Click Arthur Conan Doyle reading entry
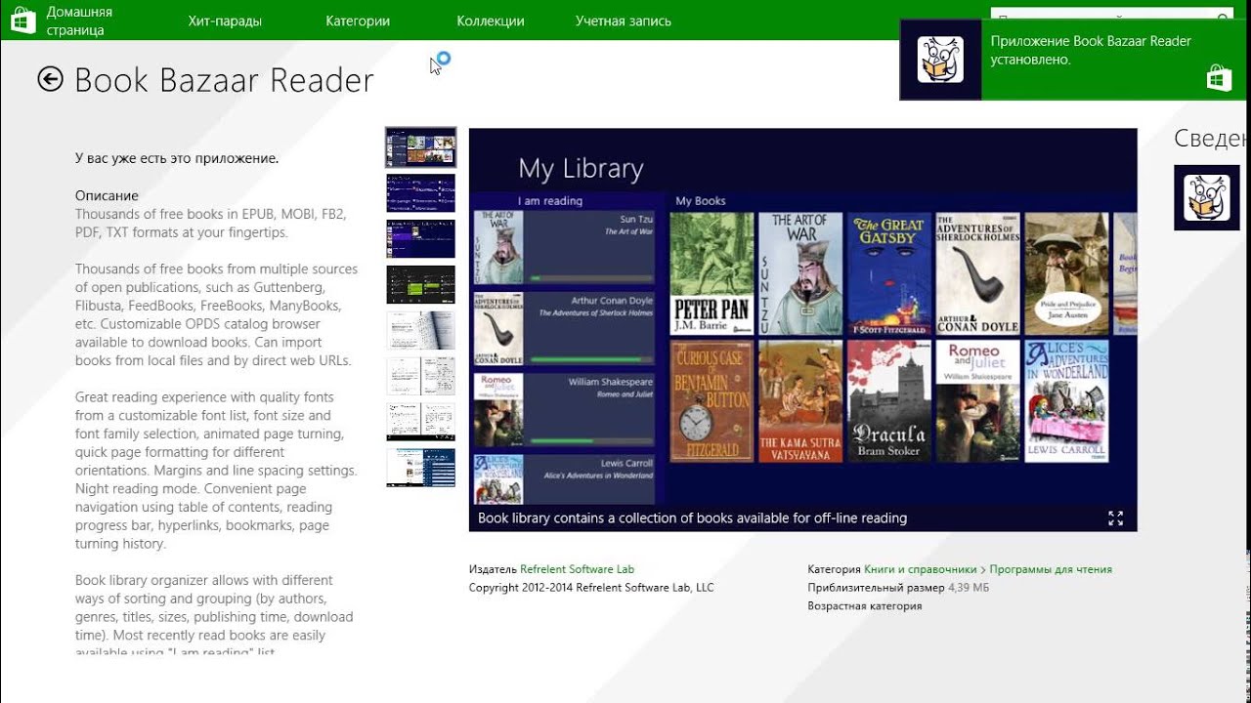 pos(564,329)
